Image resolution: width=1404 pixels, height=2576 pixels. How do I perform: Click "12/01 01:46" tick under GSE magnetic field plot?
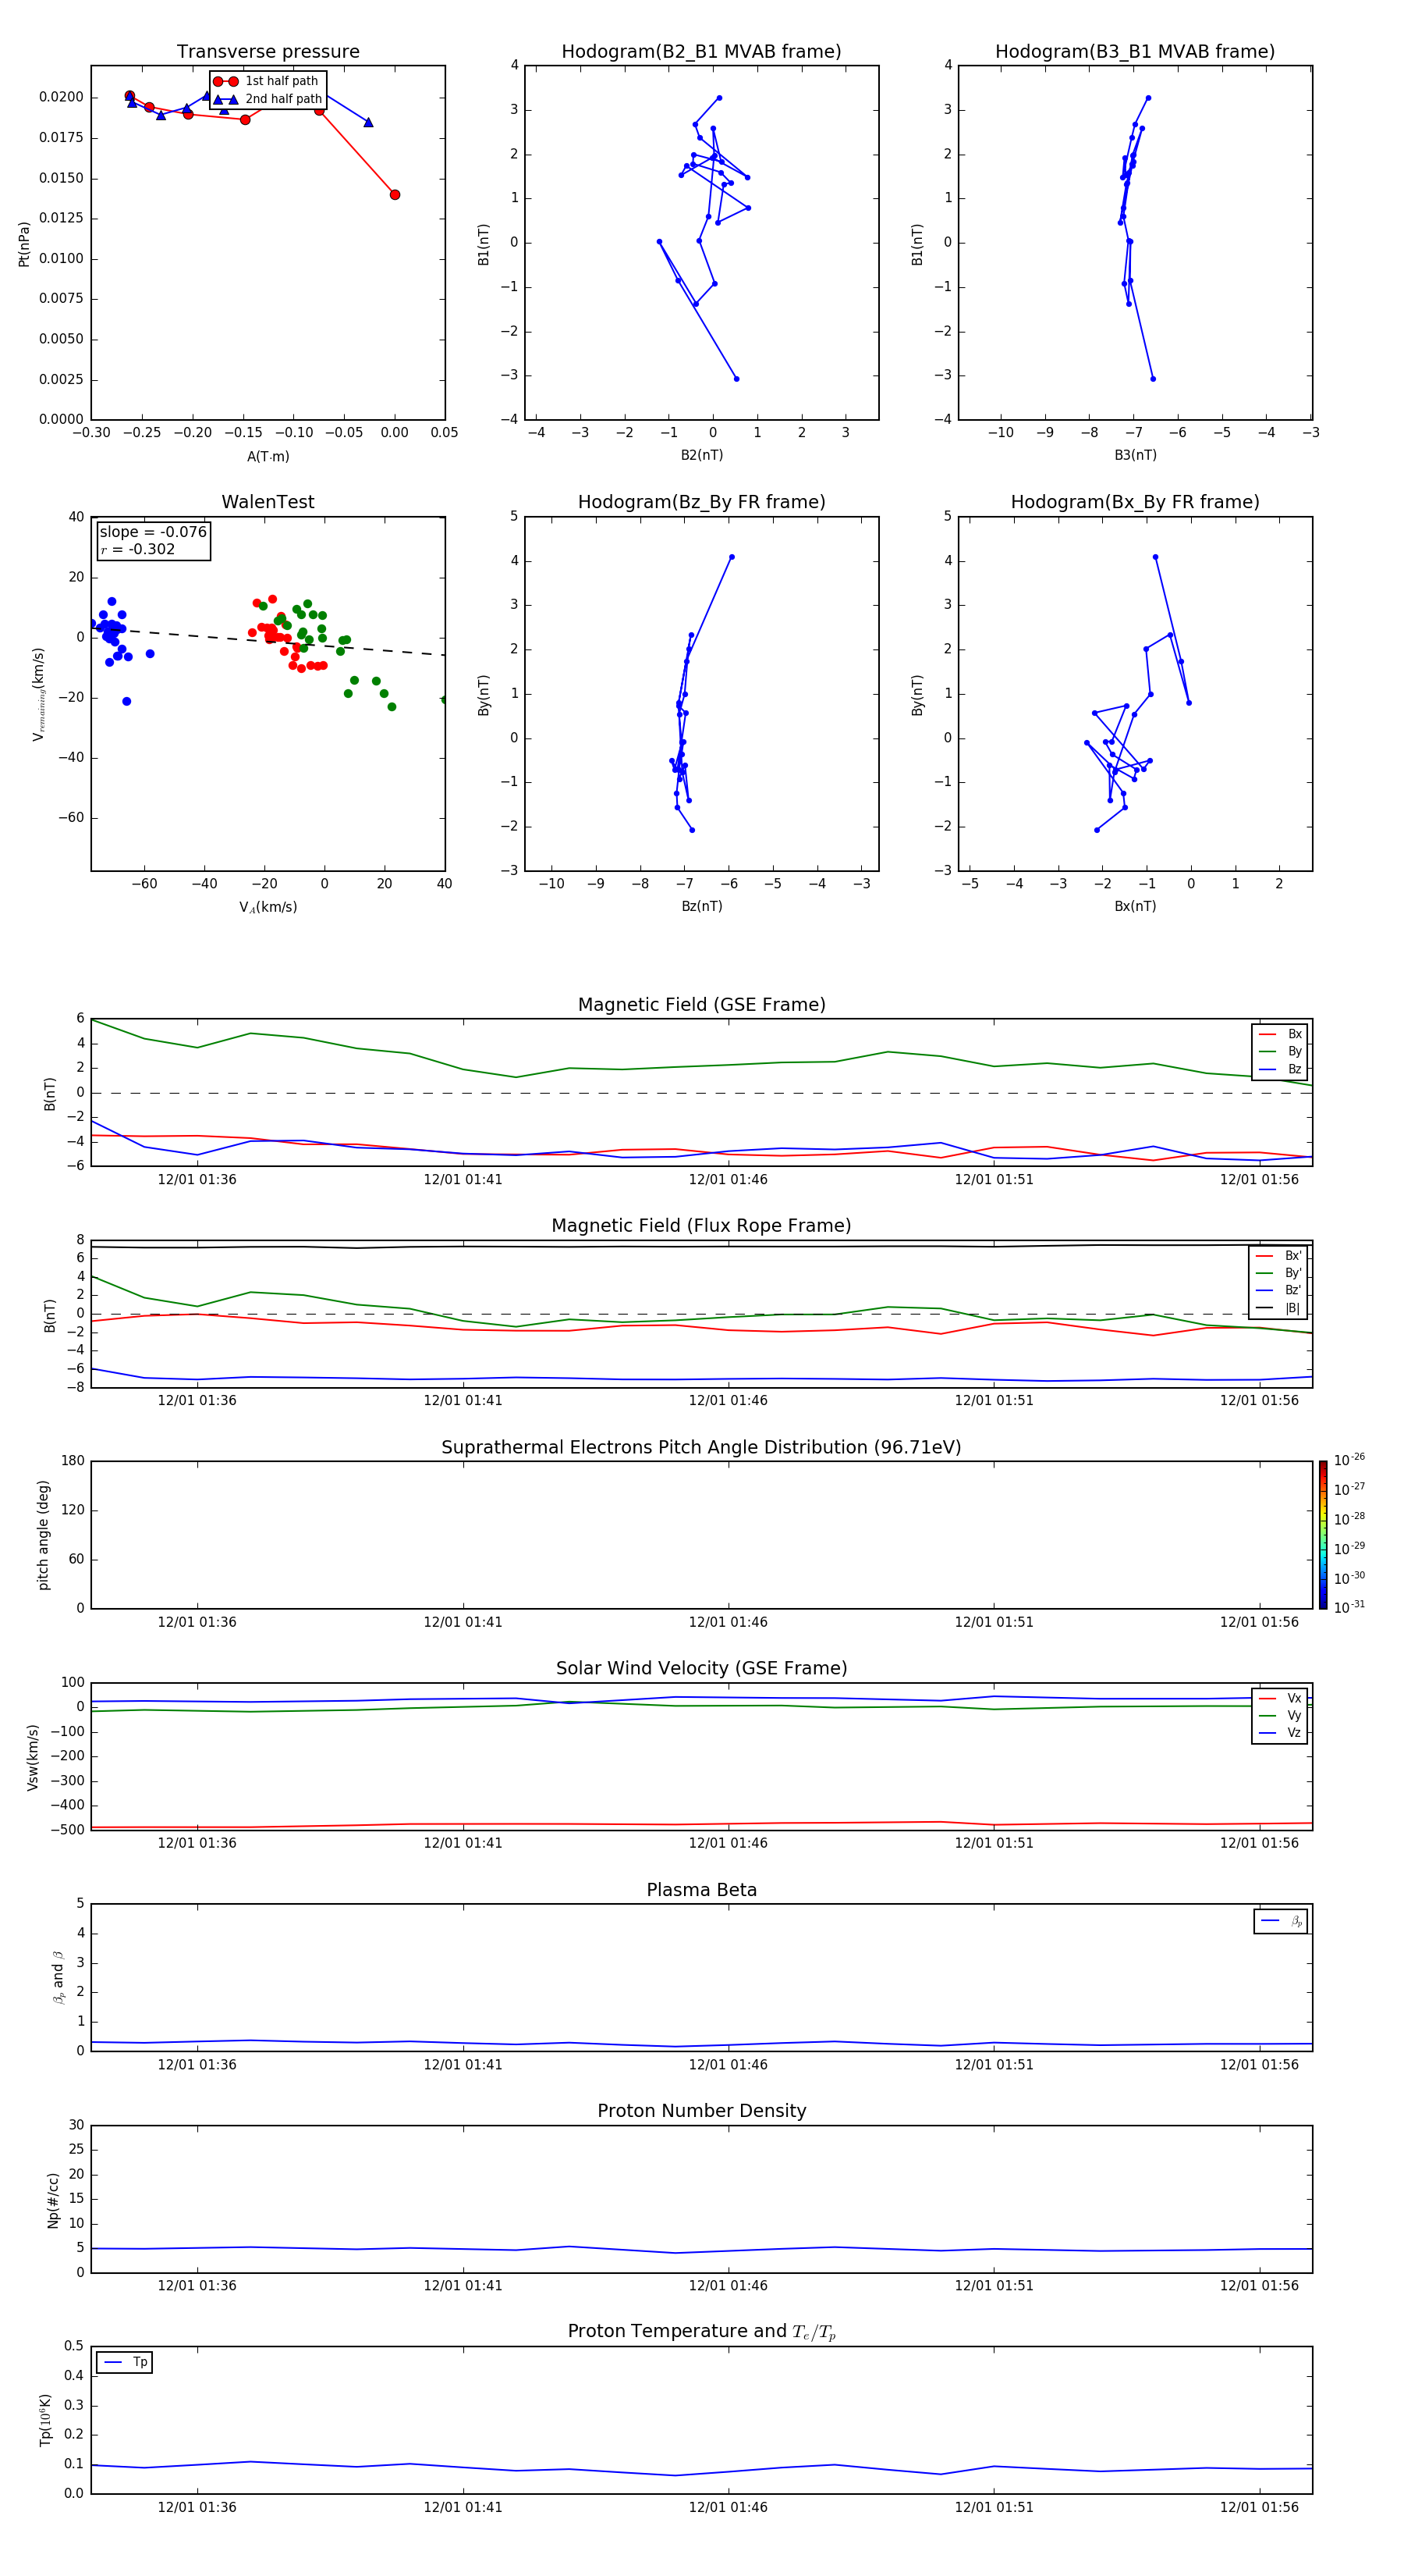pyautogui.click(x=729, y=1180)
